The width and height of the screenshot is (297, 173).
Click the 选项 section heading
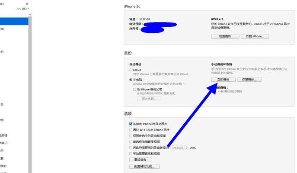coord(128,113)
